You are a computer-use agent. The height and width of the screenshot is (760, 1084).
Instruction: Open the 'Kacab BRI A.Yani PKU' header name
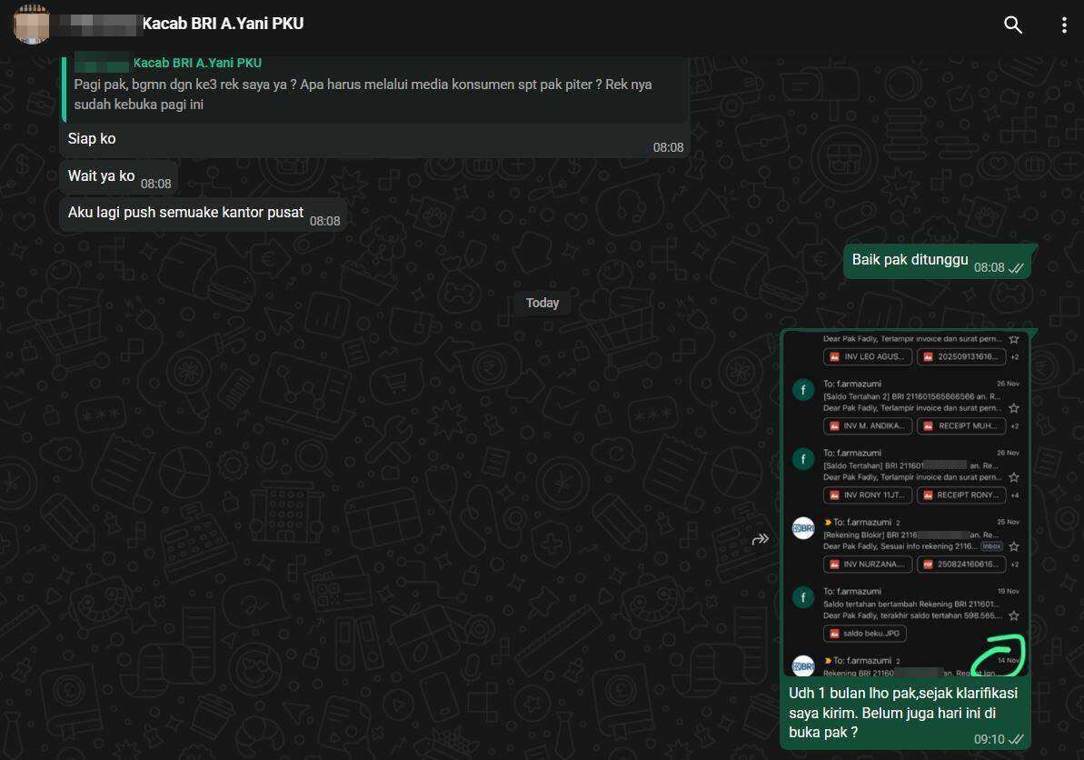tap(223, 24)
